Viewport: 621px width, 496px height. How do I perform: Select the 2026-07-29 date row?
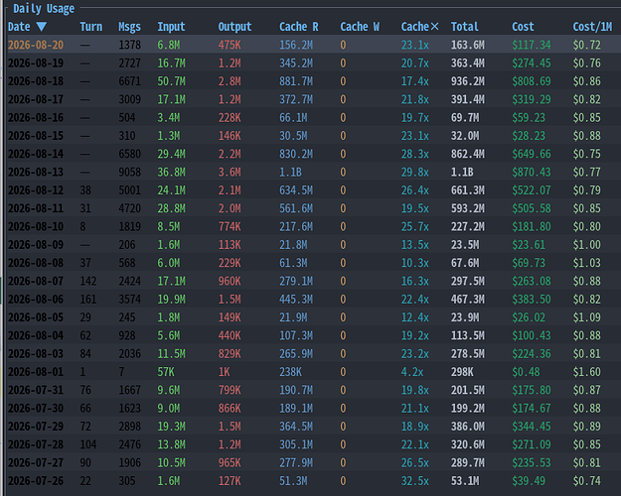click(x=314, y=427)
